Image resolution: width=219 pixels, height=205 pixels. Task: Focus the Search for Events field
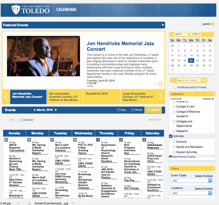tap(189, 80)
